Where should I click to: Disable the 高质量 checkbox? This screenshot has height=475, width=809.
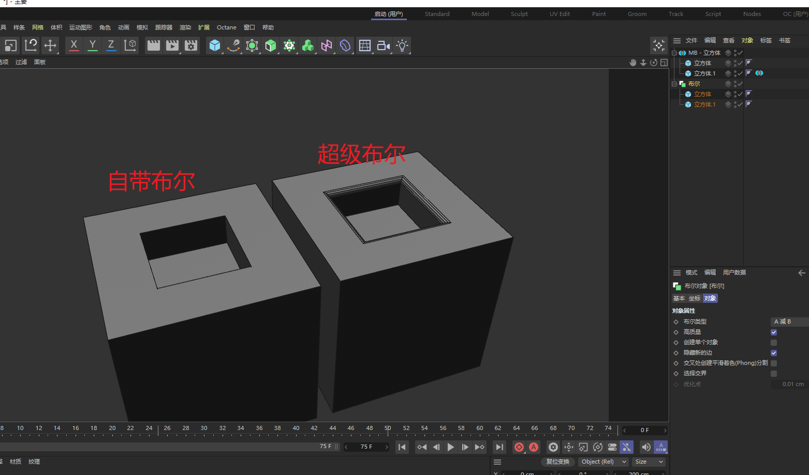[774, 332]
